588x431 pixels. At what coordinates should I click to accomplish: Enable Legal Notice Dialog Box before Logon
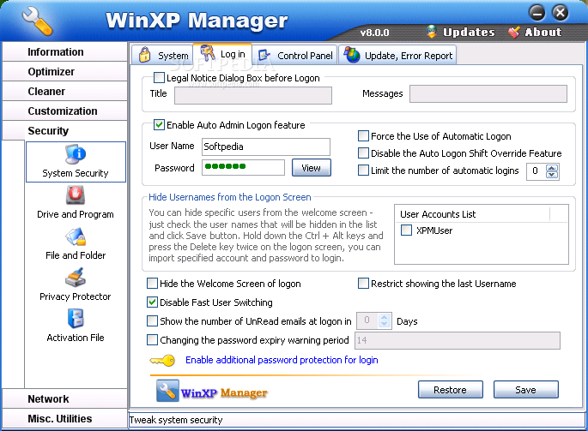point(159,78)
